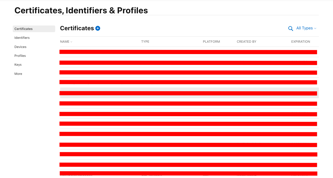Screen dimensions: 333x178
Task: Go to Devices in the sidebar
Action: pyautogui.click(x=21, y=47)
